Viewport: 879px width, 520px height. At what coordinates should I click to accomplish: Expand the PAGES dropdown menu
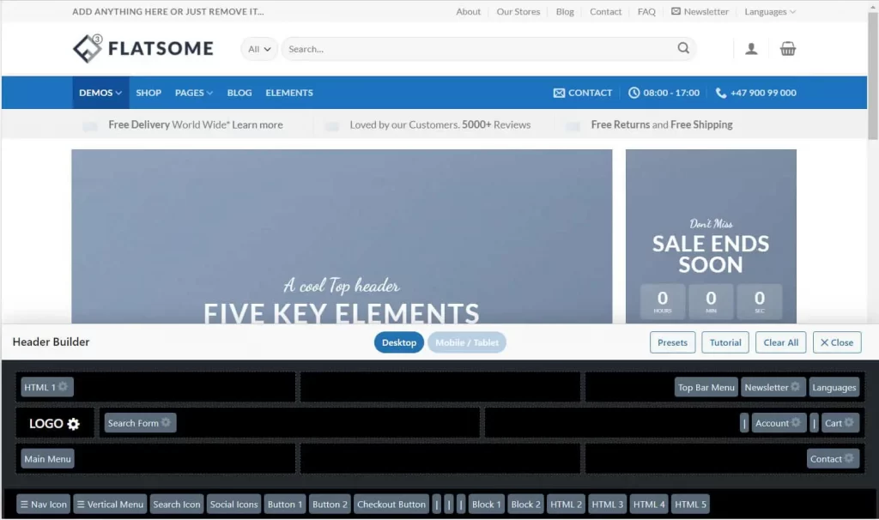click(193, 92)
